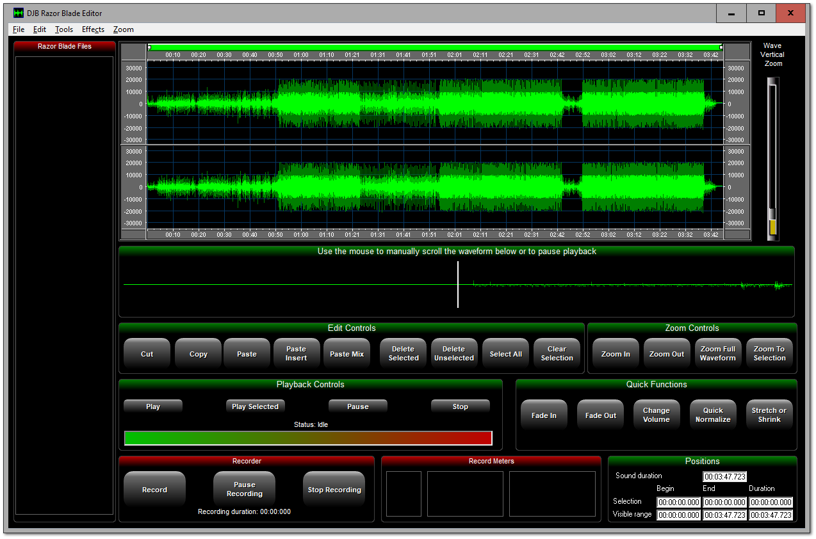
Task: Click the 02:01 mark on top timeline
Action: point(455,55)
